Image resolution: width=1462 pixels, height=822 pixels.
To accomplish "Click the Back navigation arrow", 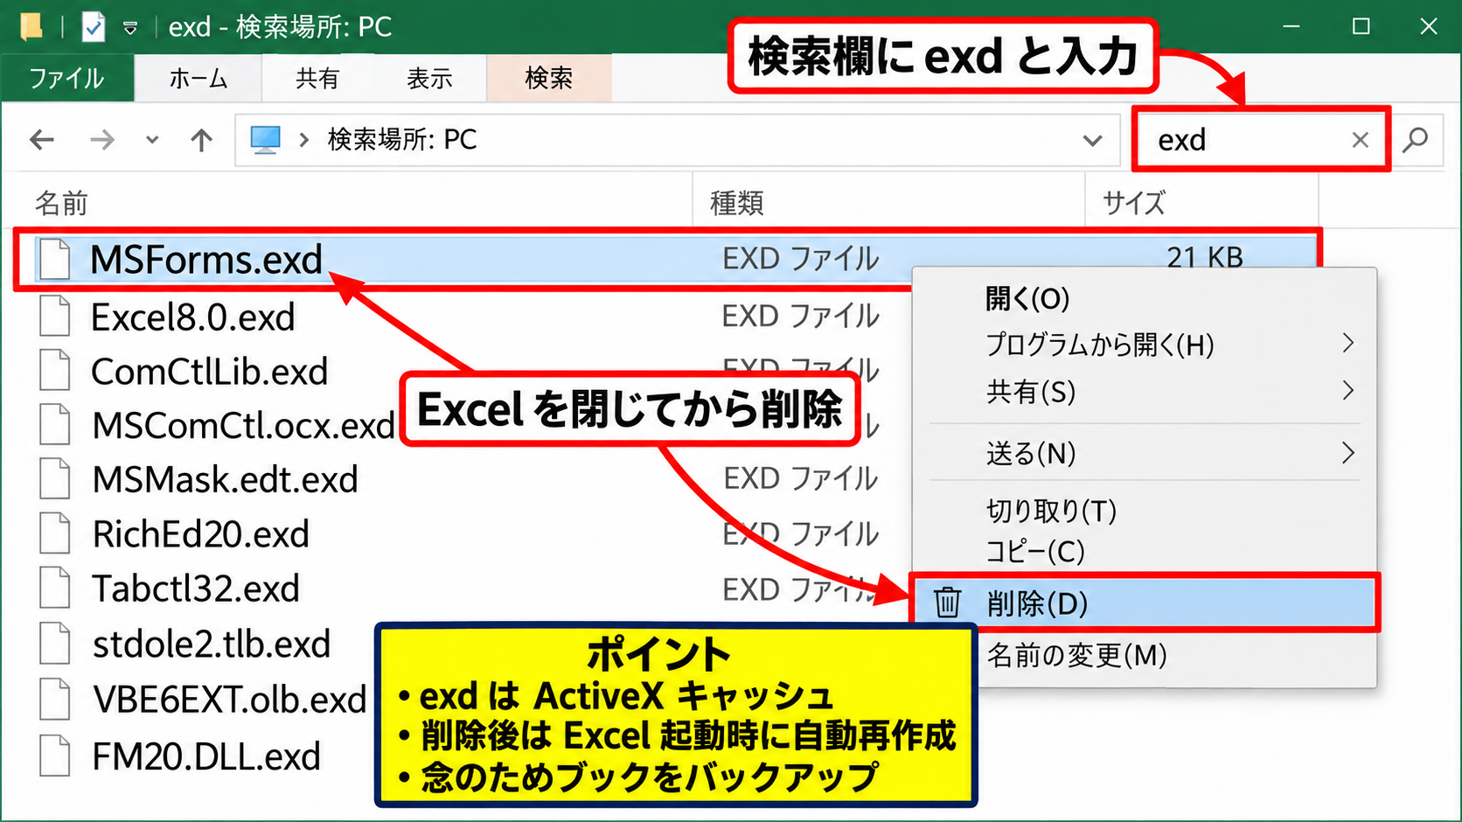I will [41, 140].
